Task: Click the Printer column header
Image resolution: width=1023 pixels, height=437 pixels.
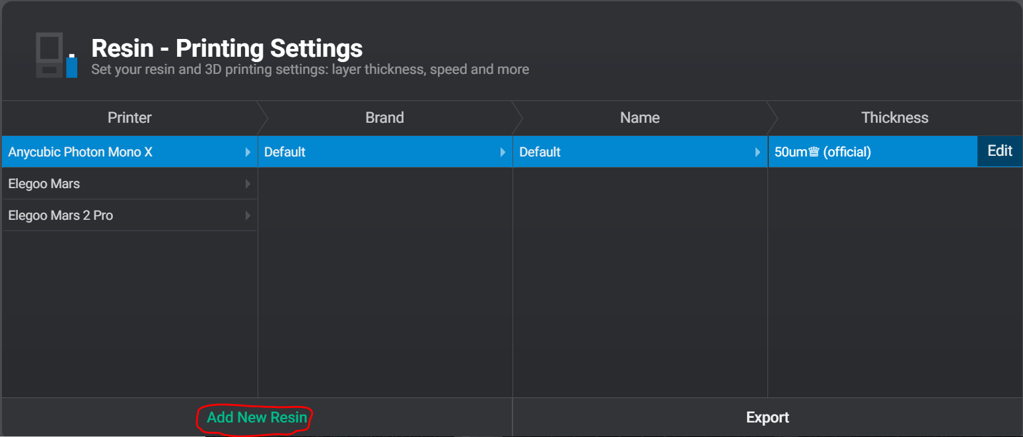Action: click(x=129, y=118)
